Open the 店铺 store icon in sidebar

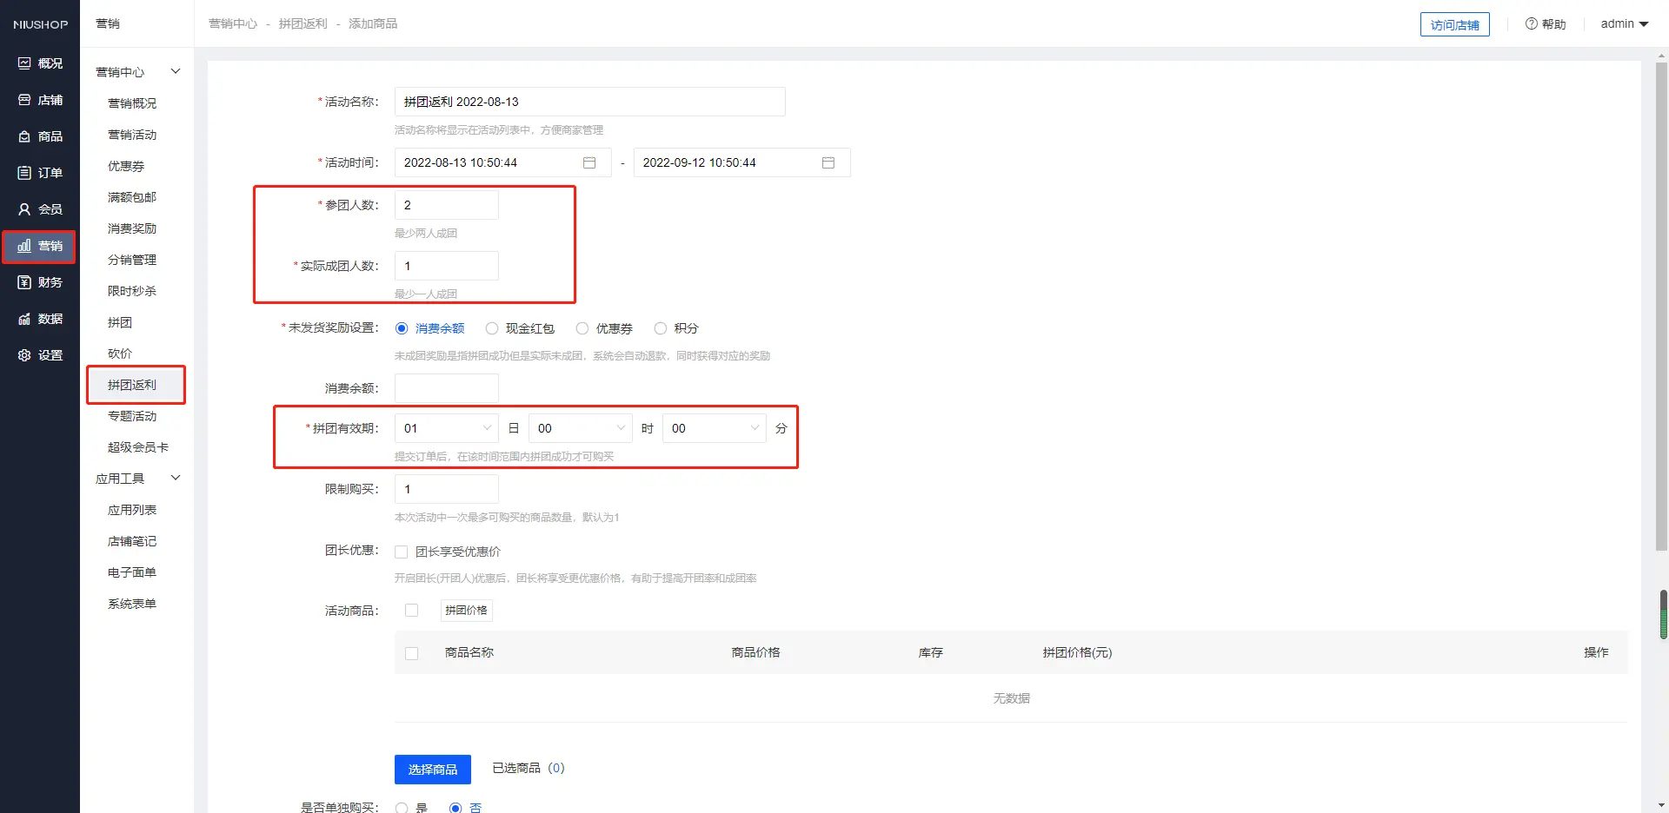coord(24,100)
